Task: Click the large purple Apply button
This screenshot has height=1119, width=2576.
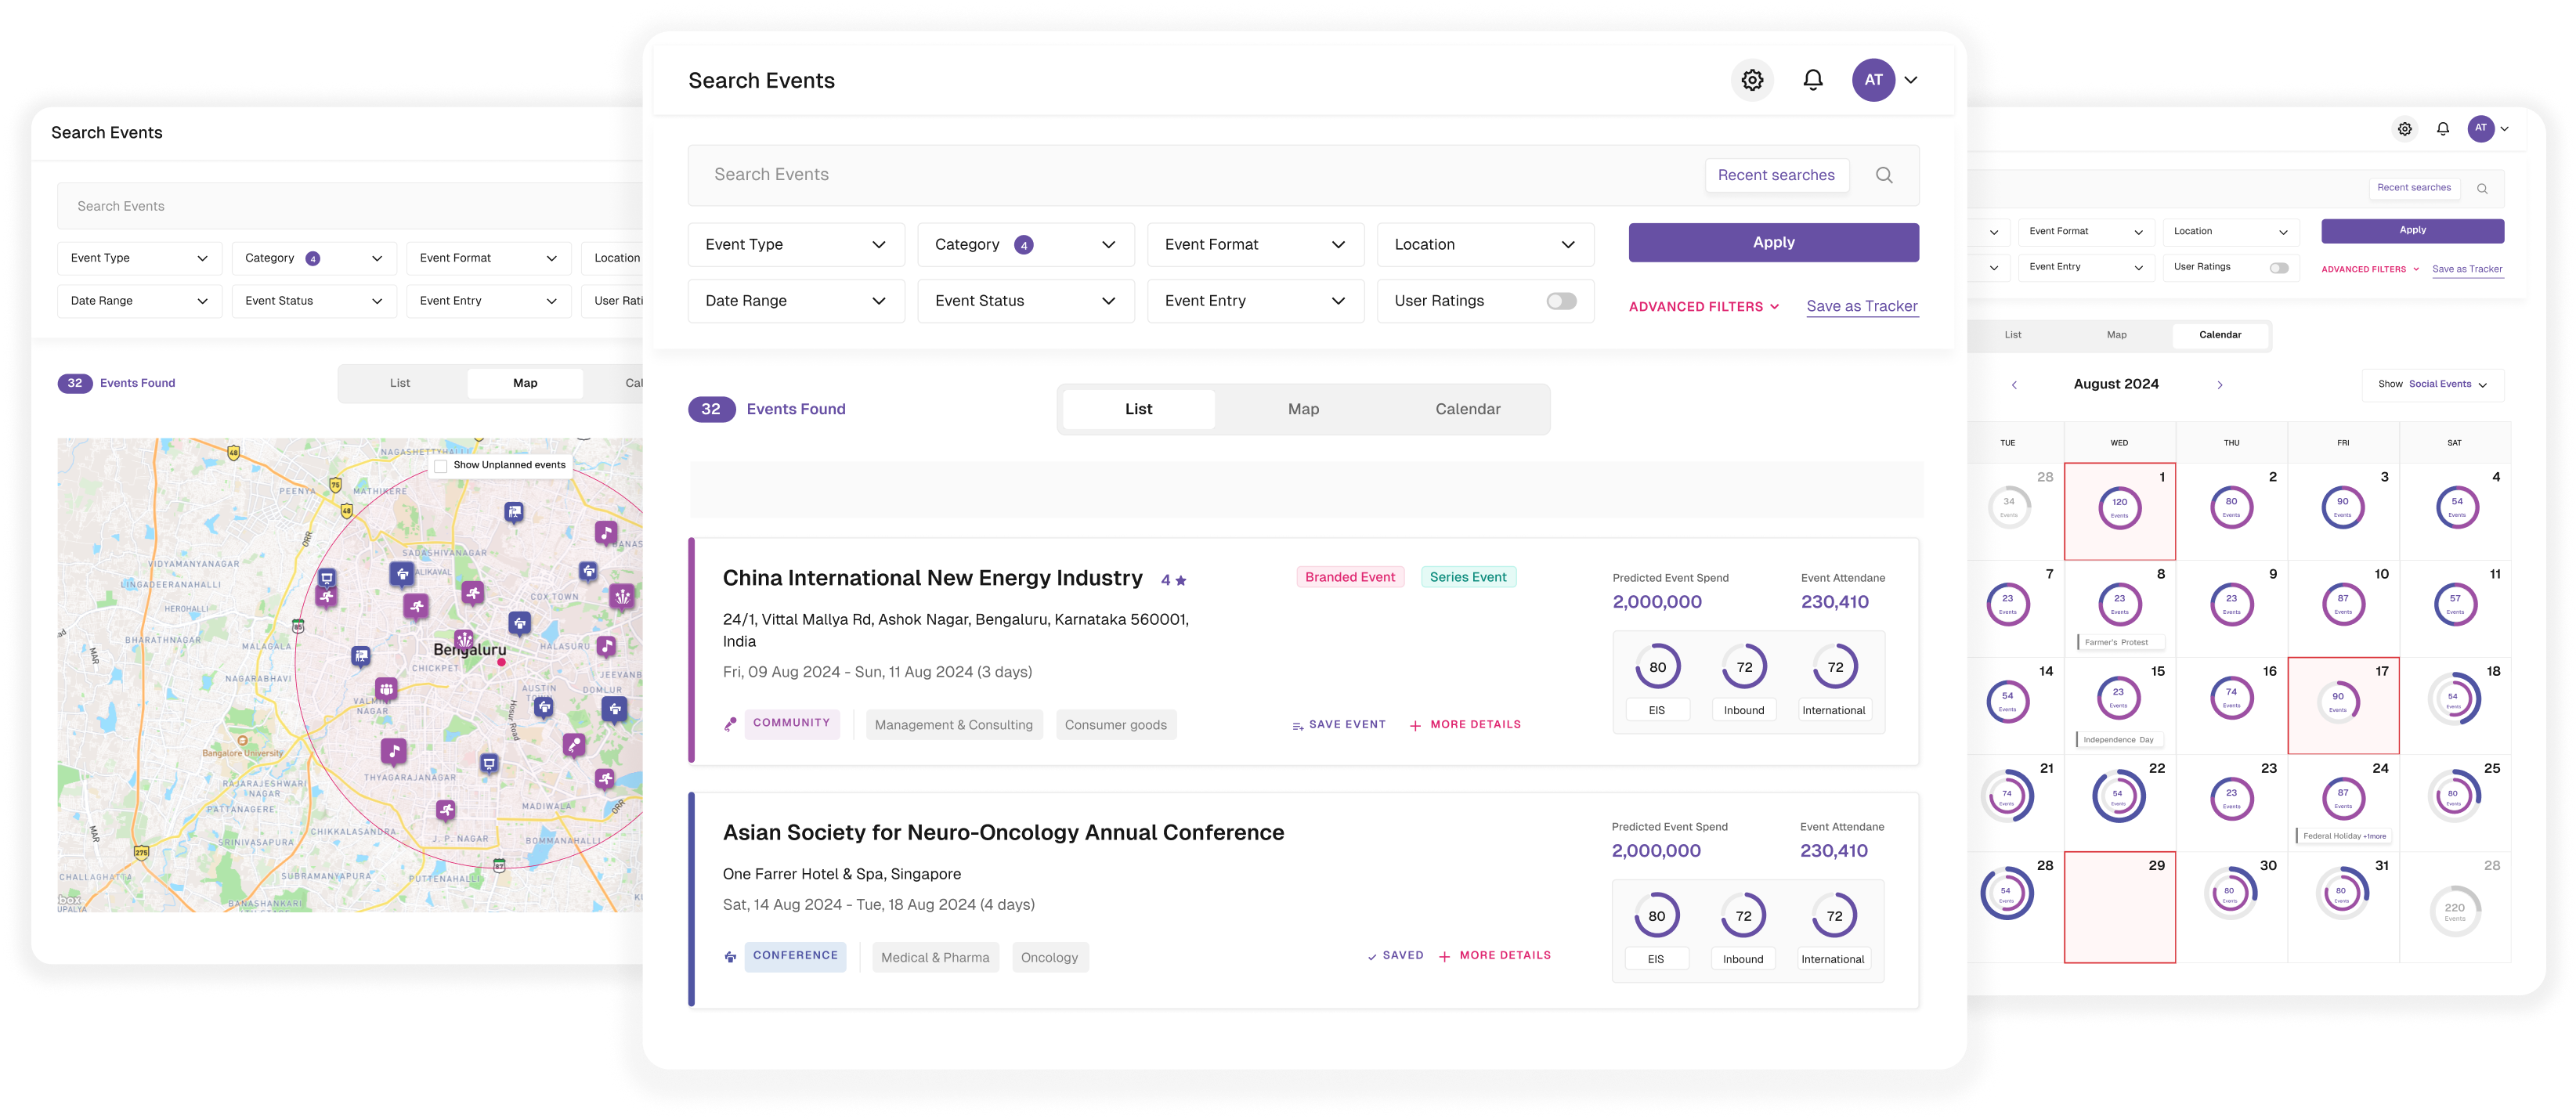Action: (x=1773, y=243)
